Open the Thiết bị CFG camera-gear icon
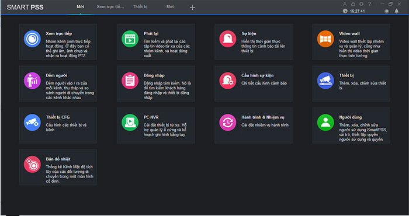The image size is (409, 216). pos(32,123)
